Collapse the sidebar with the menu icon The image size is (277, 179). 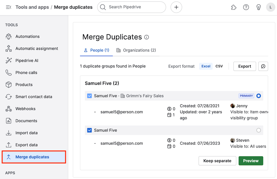pyautogui.click(x=9, y=7)
